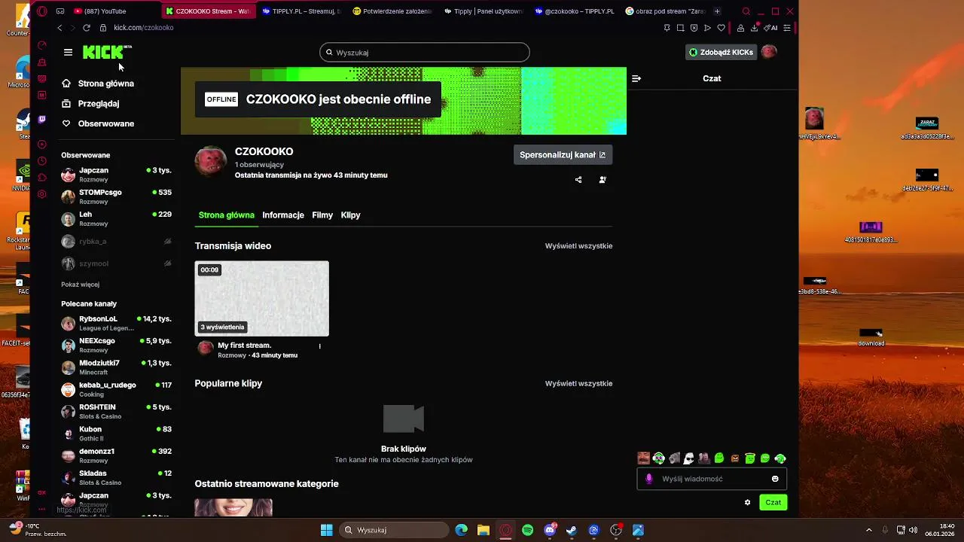This screenshot has width=964, height=542.
Task: Click the Windows Start button
Action: click(327, 530)
